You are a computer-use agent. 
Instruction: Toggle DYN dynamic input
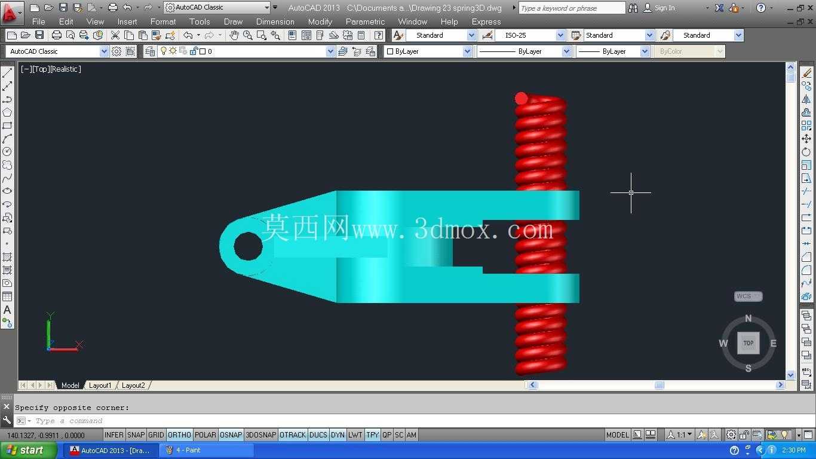pos(338,435)
